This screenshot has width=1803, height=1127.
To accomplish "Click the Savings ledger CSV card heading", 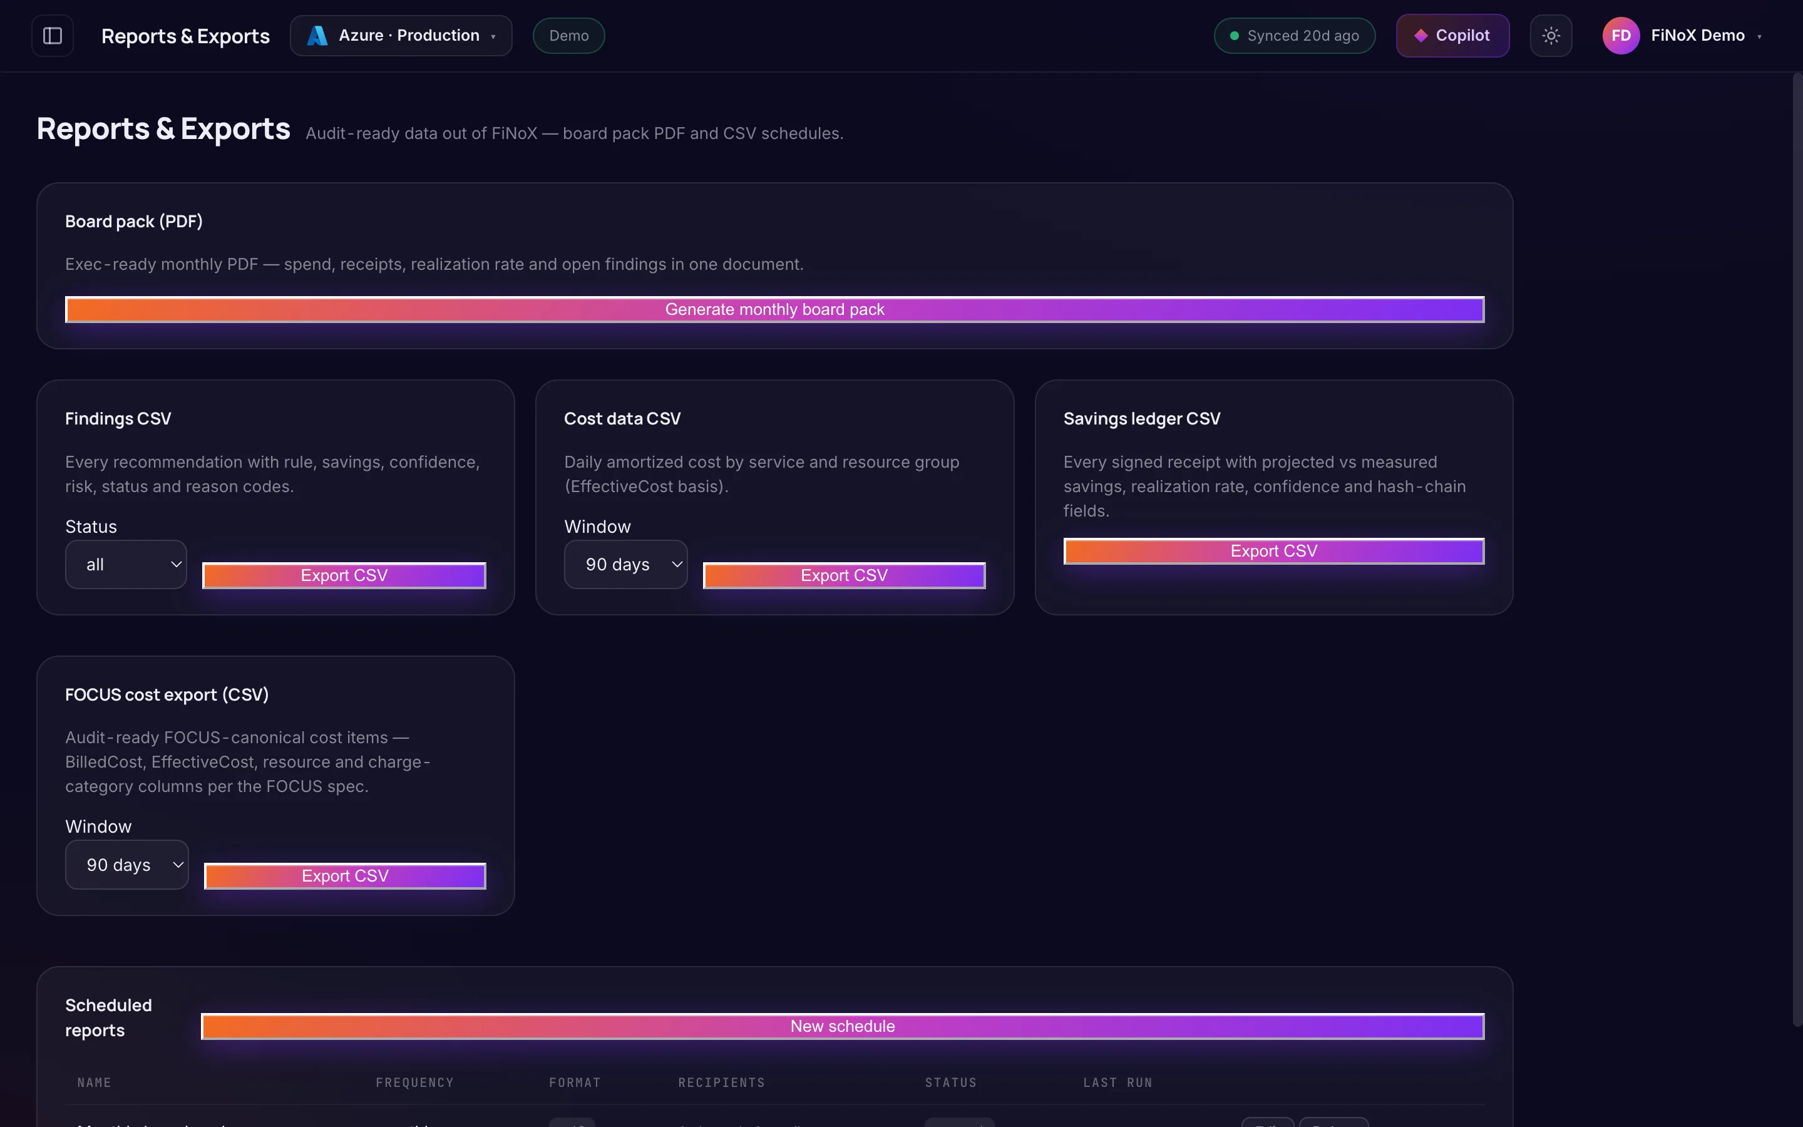I will point(1141,419).
